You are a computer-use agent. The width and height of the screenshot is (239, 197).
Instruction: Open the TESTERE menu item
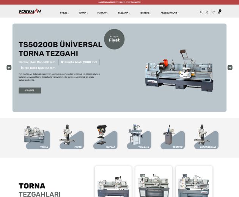145,13
